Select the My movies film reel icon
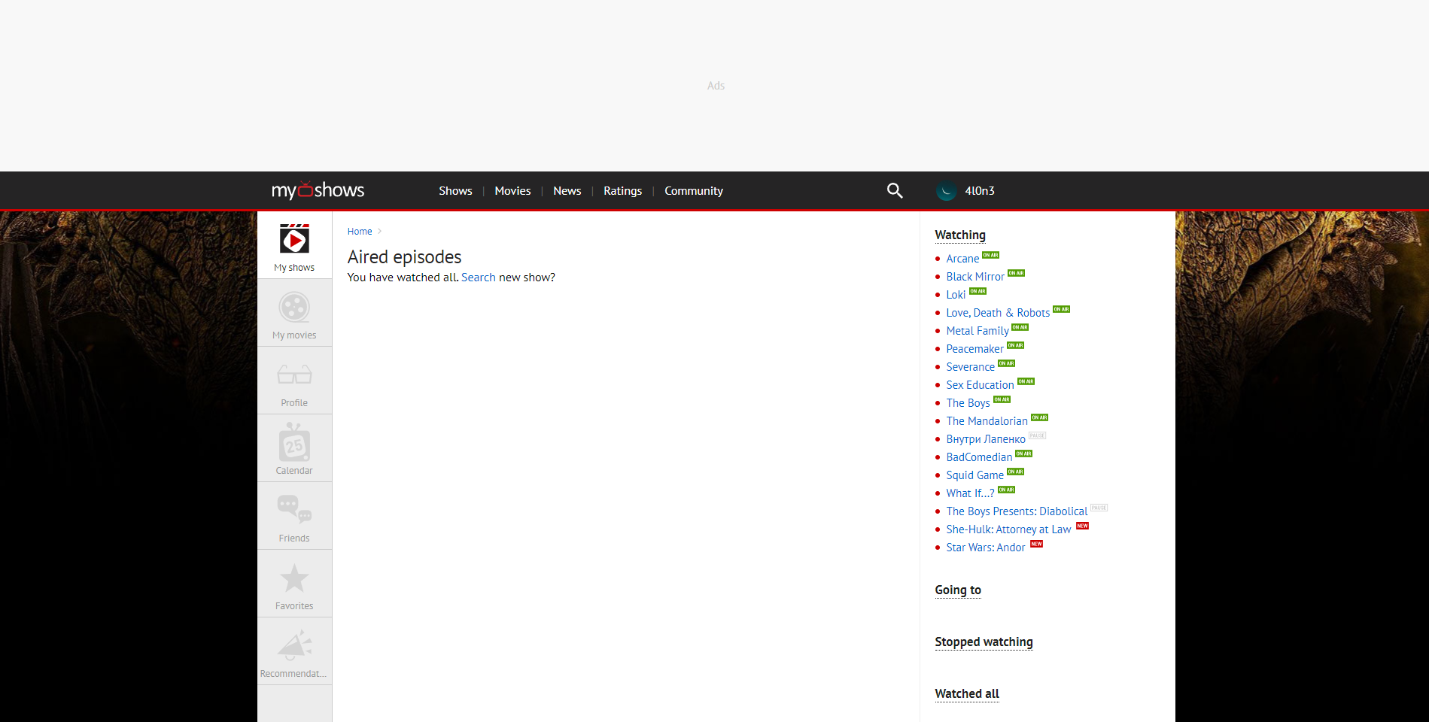This screenshot has height=722, width=1429. point(294,308)
